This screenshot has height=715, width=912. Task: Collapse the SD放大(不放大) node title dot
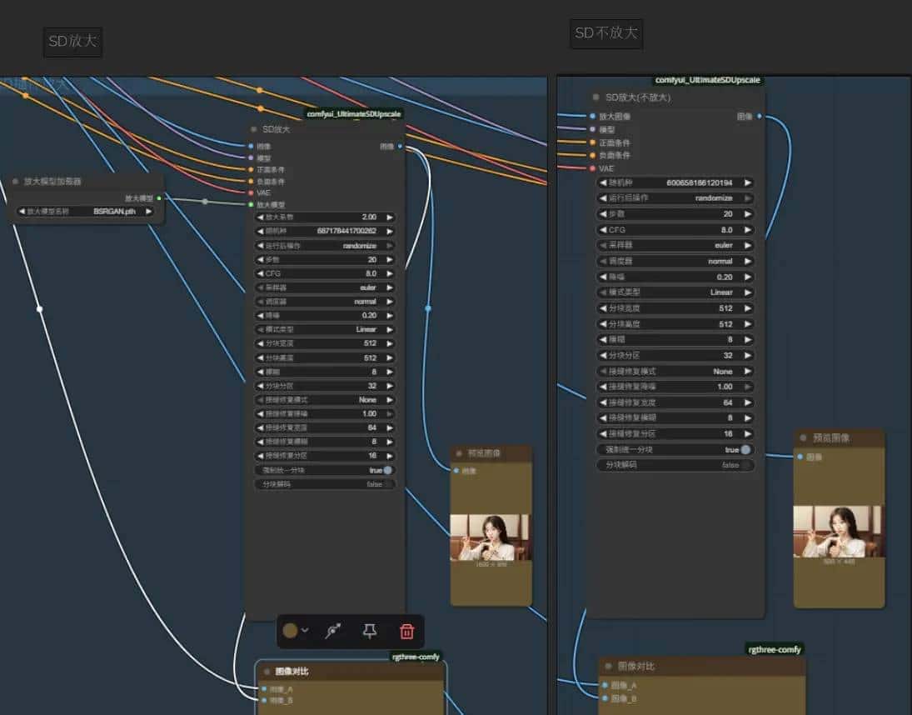(596, 97)
